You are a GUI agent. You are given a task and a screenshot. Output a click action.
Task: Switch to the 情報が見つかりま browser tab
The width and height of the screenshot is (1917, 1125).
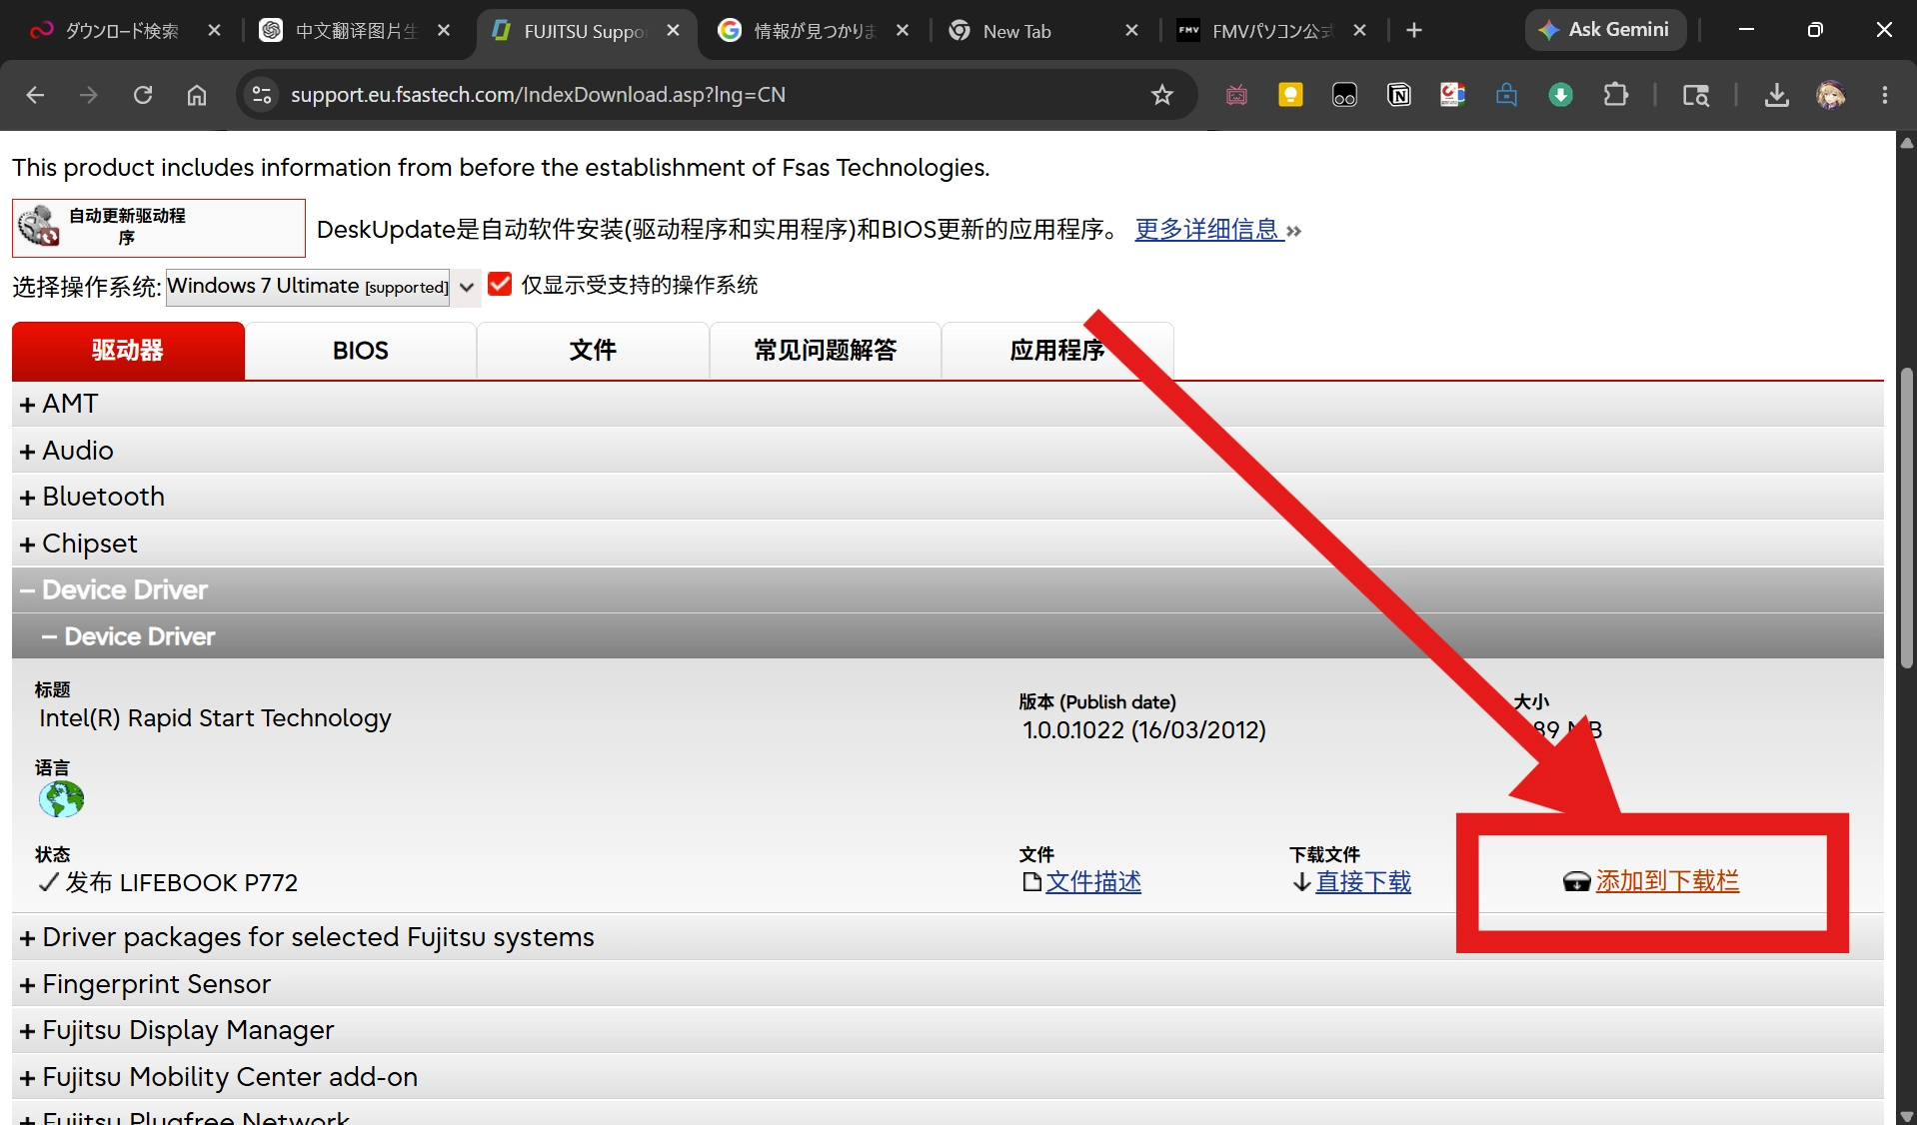coord(814,31)
